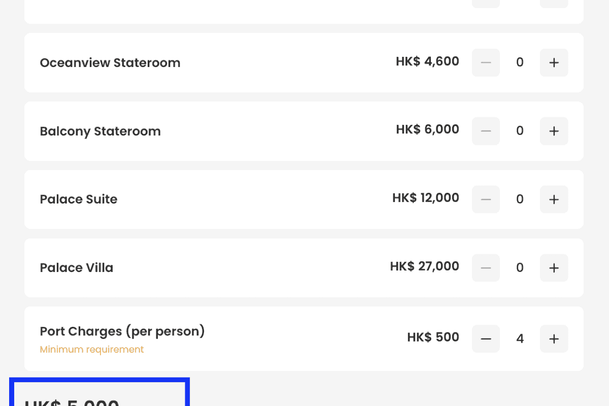Reduce Palace Villa count with minus
Screen dimensions: 609x406
[486, 268]
